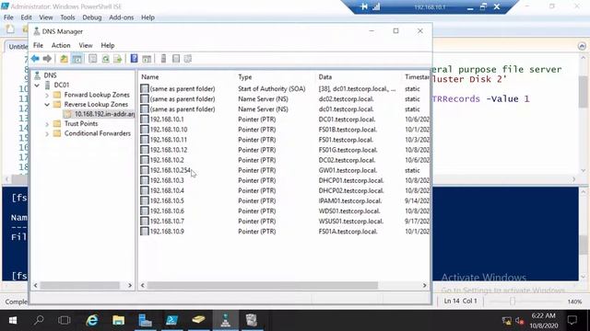Image resolution: width=590 pixels, height=331 pixels.
Task: Open the Windows Start menu
Action: pos(12,321)
